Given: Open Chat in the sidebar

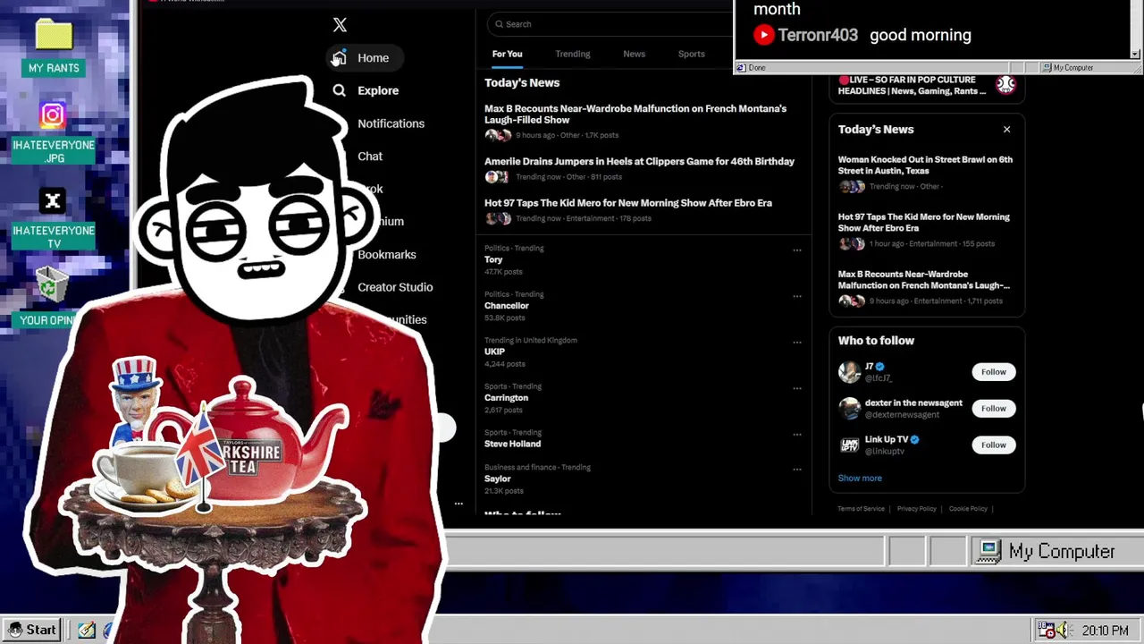Looking at the screenshot, I should coord(370,157).
